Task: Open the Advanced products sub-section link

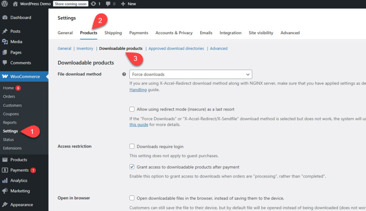Action: click(219, 48)
